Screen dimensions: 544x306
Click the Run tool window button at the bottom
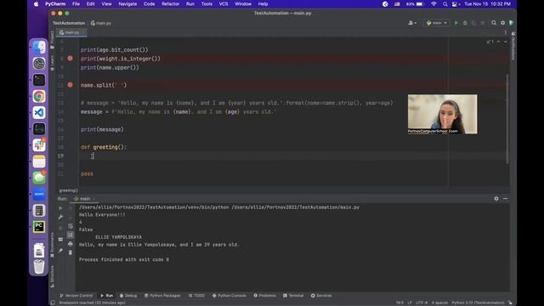click(107, 296)
